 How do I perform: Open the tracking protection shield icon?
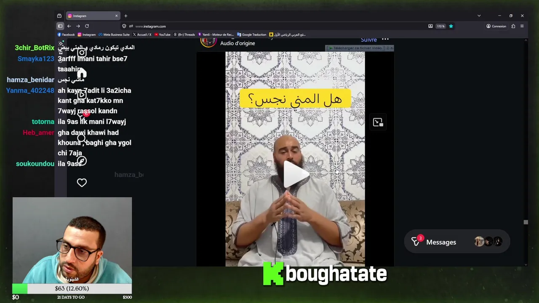tap(124, 26)
